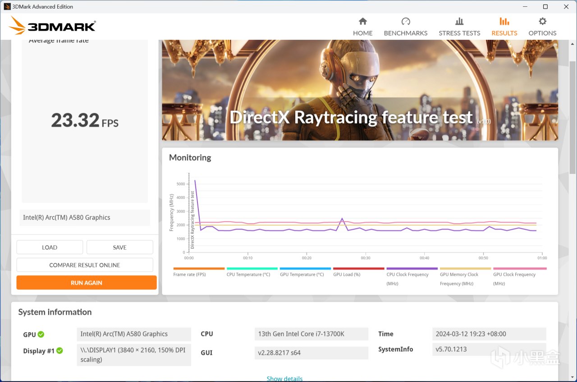The image size is (577, 382).
Task: Minimize the 3DMark window
Action: pos(525,7)
